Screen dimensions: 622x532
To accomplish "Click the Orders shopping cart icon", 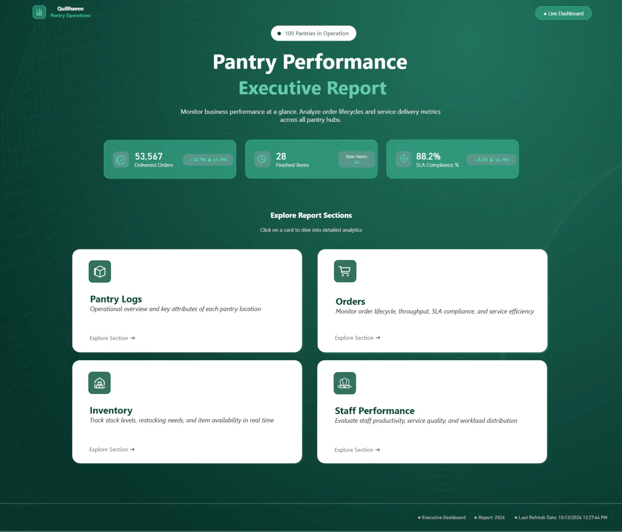I will [345, 271].
